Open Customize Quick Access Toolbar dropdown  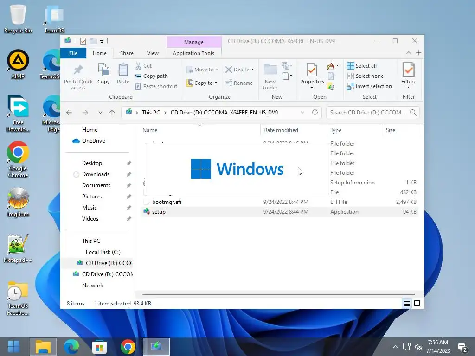[102, 41]
